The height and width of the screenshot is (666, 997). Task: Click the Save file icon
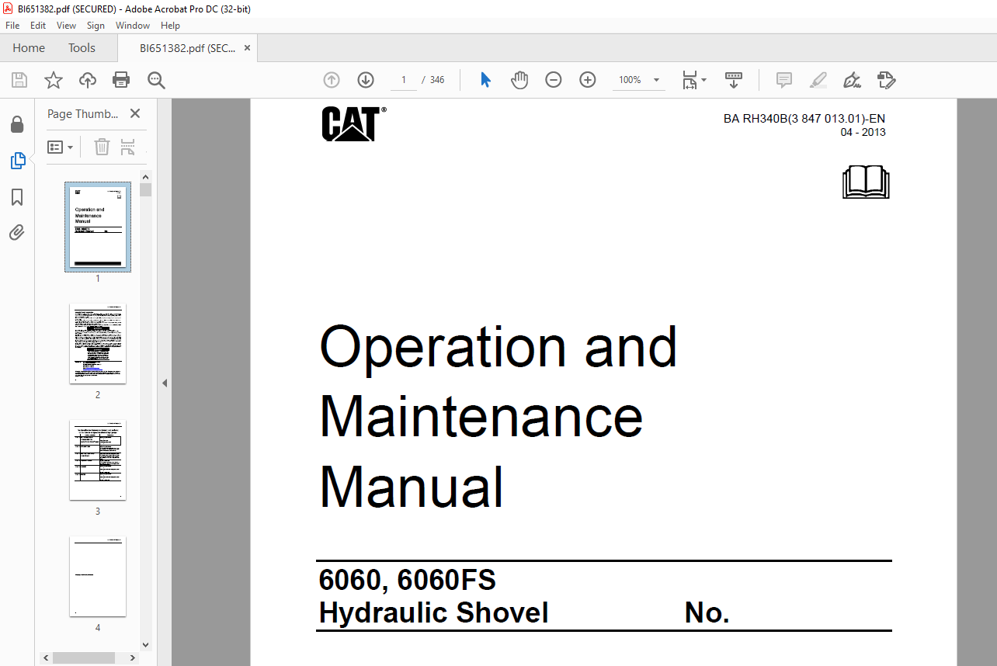point(19,80)
